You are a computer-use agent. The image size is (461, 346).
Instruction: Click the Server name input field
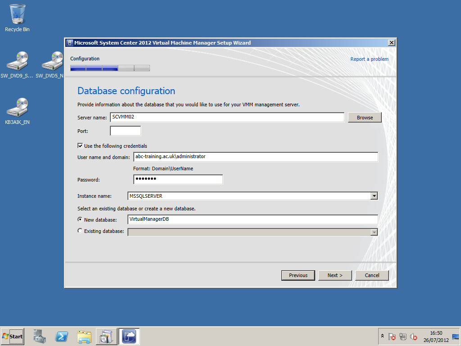coord(227,117)
